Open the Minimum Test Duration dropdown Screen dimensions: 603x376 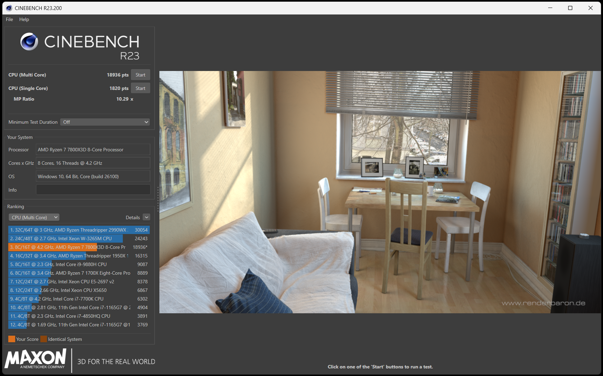105,122
